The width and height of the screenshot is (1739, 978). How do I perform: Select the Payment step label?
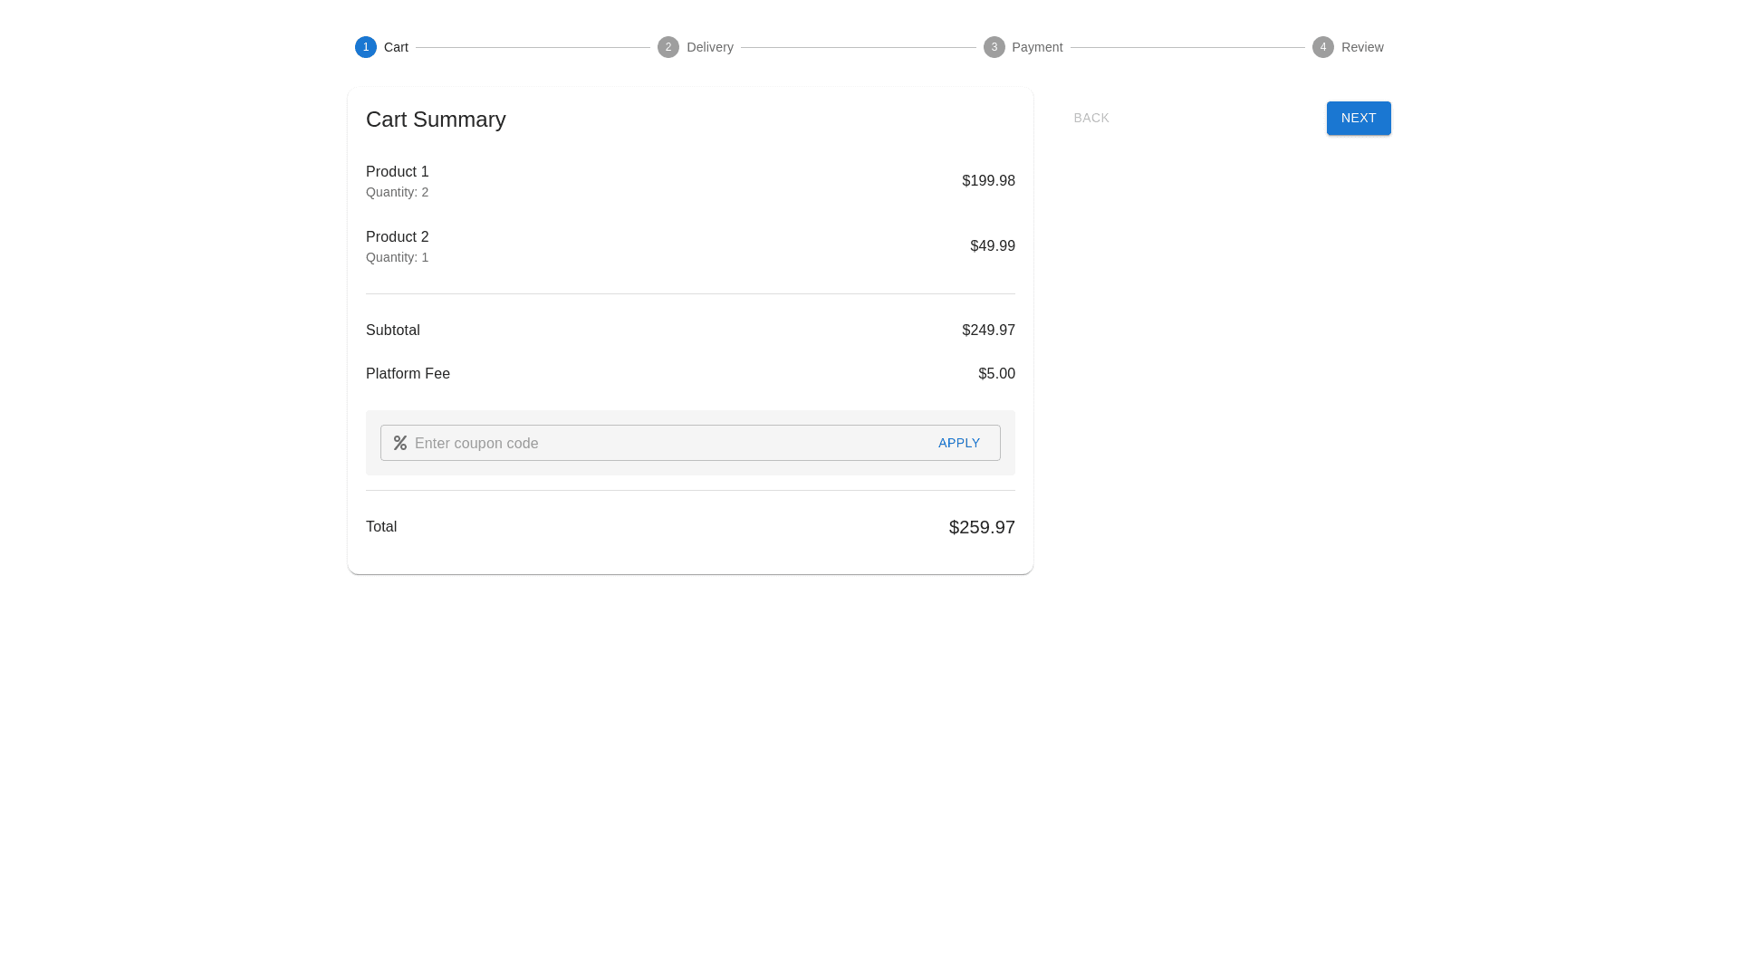(1036, 46)
